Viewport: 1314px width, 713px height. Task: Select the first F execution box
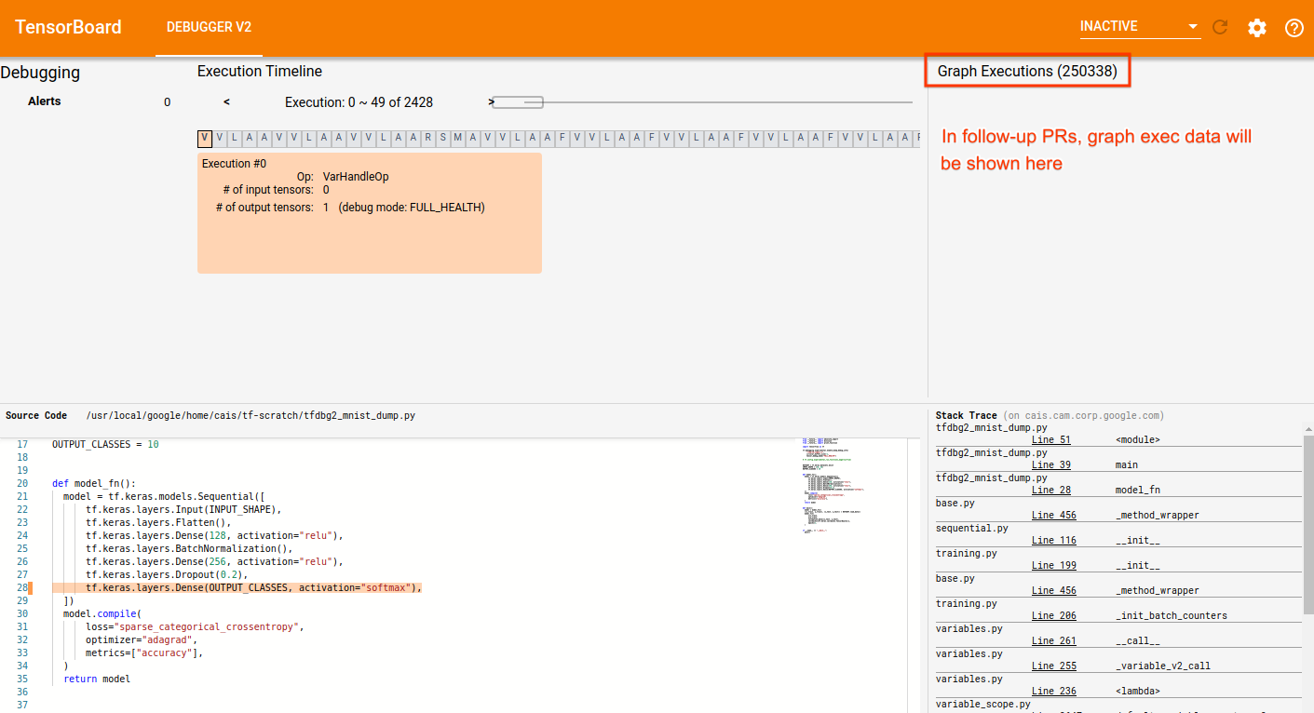562,139
